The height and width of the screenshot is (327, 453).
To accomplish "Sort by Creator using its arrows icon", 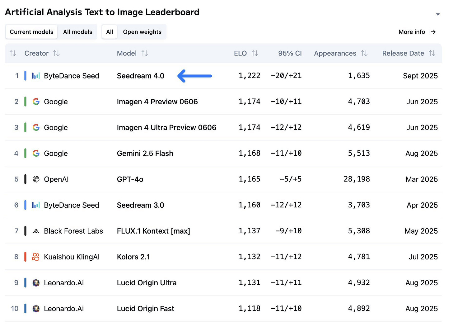I will [56, 53].
